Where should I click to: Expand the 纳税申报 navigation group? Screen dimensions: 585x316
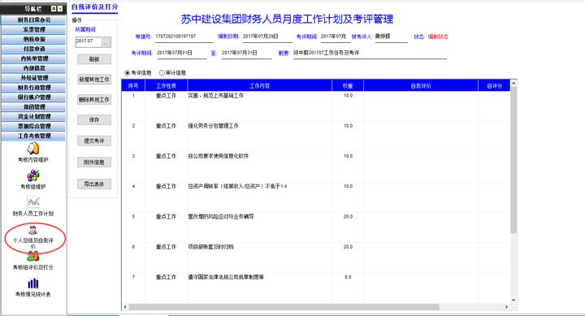pos(33,39)
